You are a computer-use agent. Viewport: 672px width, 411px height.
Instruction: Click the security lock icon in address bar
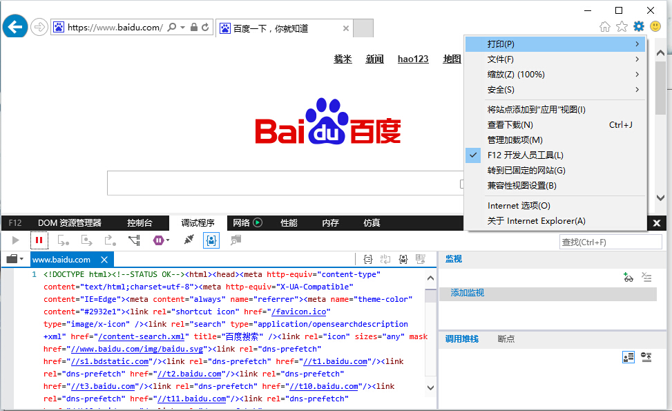(193, 27)
